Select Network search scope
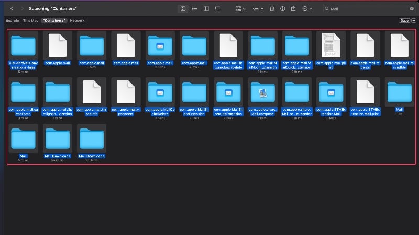This screenshot has width=419, height=235. pos(77,20)
